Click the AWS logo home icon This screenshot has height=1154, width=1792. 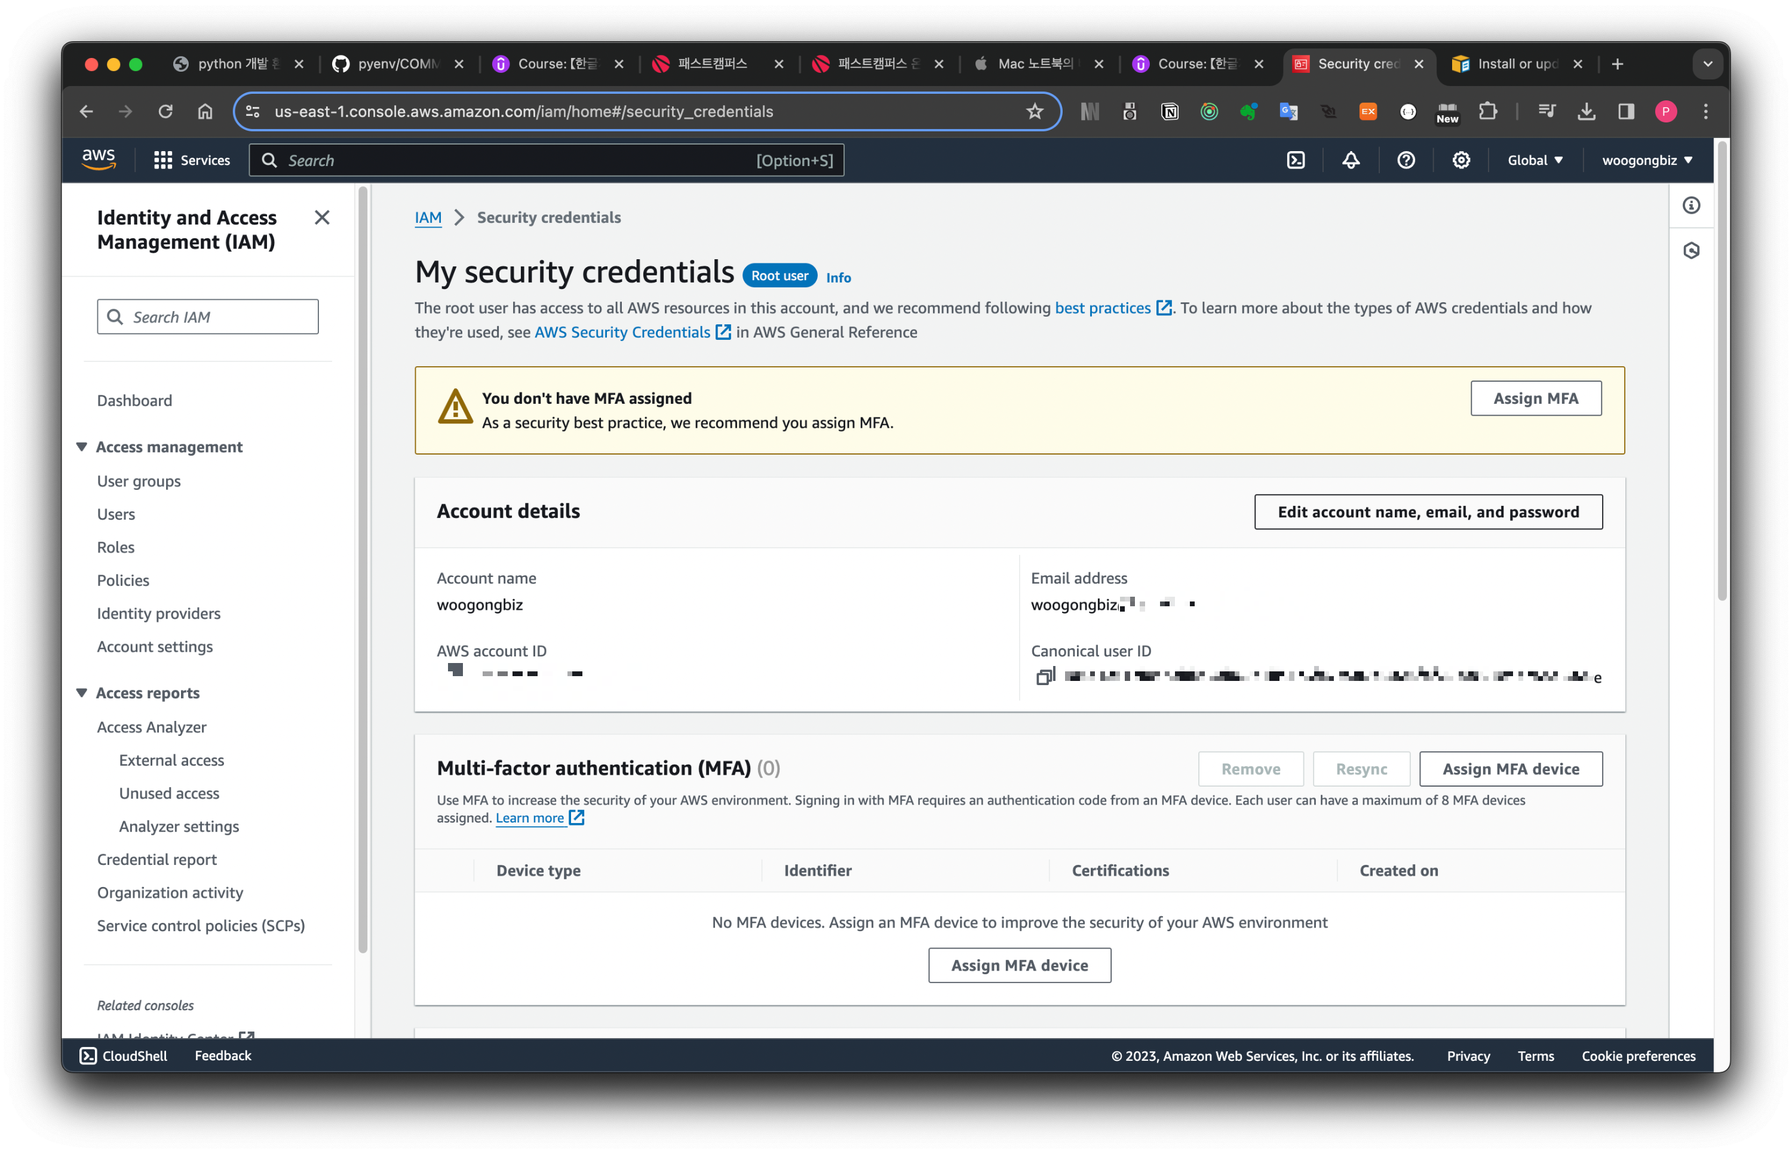(x=98, y=159)
